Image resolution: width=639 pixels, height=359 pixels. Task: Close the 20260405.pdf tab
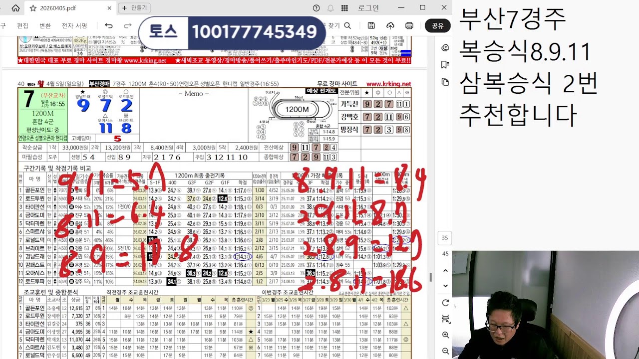(x=110, y=8)
